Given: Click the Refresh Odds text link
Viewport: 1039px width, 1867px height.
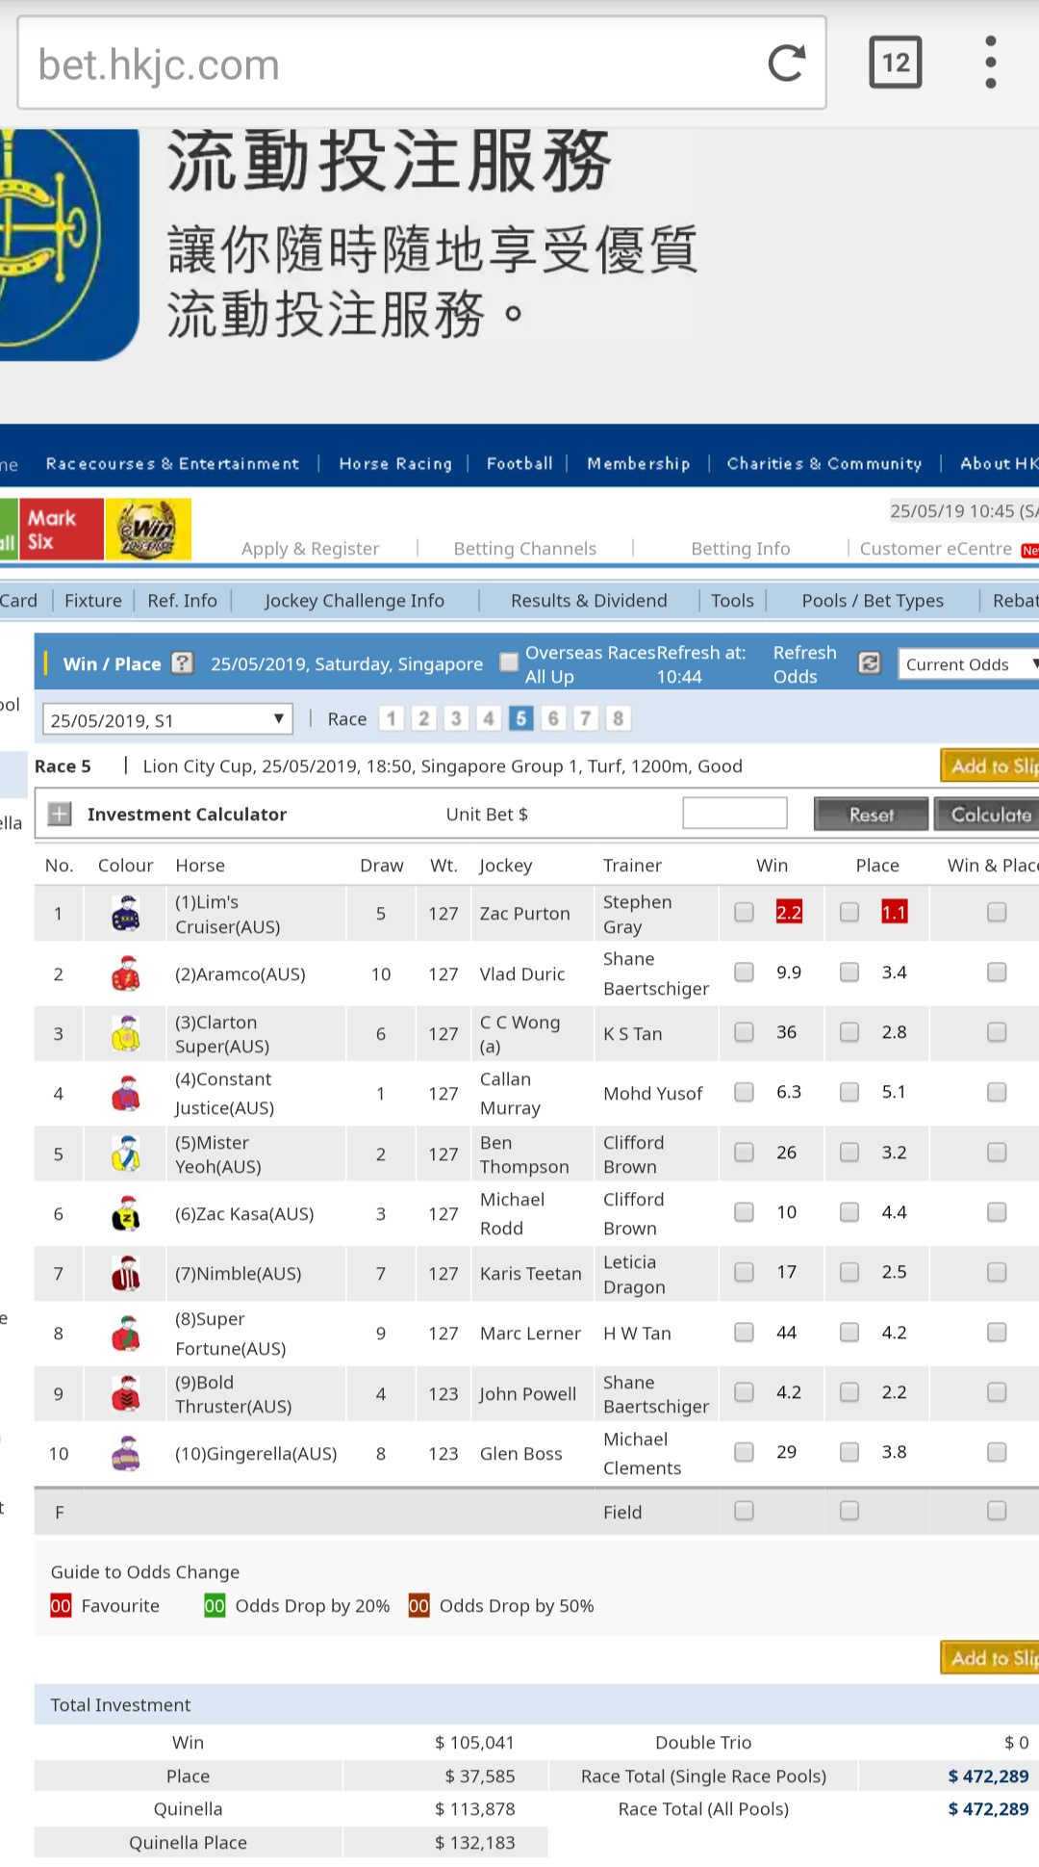Looking at the screenshot, I should (804, 664).
